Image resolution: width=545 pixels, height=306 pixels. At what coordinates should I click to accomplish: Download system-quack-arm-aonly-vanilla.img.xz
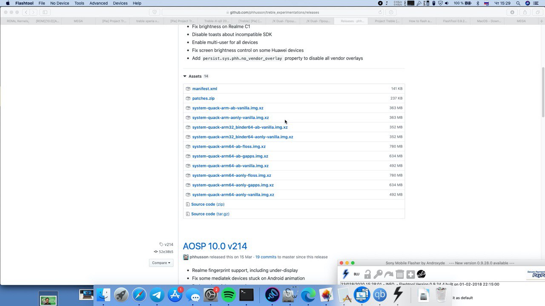[230, 118]
